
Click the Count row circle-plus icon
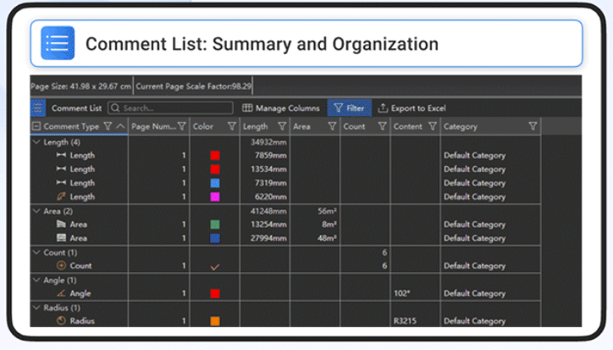(61, 265)
